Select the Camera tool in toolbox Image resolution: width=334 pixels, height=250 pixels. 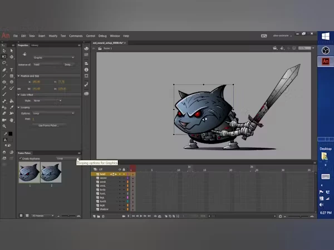tap(4, 120)
